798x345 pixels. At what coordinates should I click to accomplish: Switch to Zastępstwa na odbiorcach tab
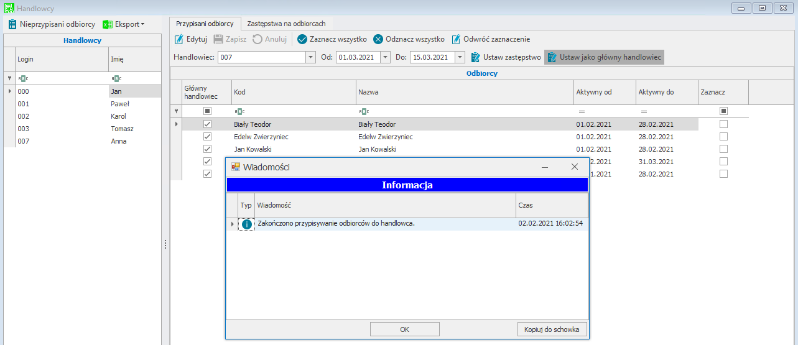click(x=286, y=24)
